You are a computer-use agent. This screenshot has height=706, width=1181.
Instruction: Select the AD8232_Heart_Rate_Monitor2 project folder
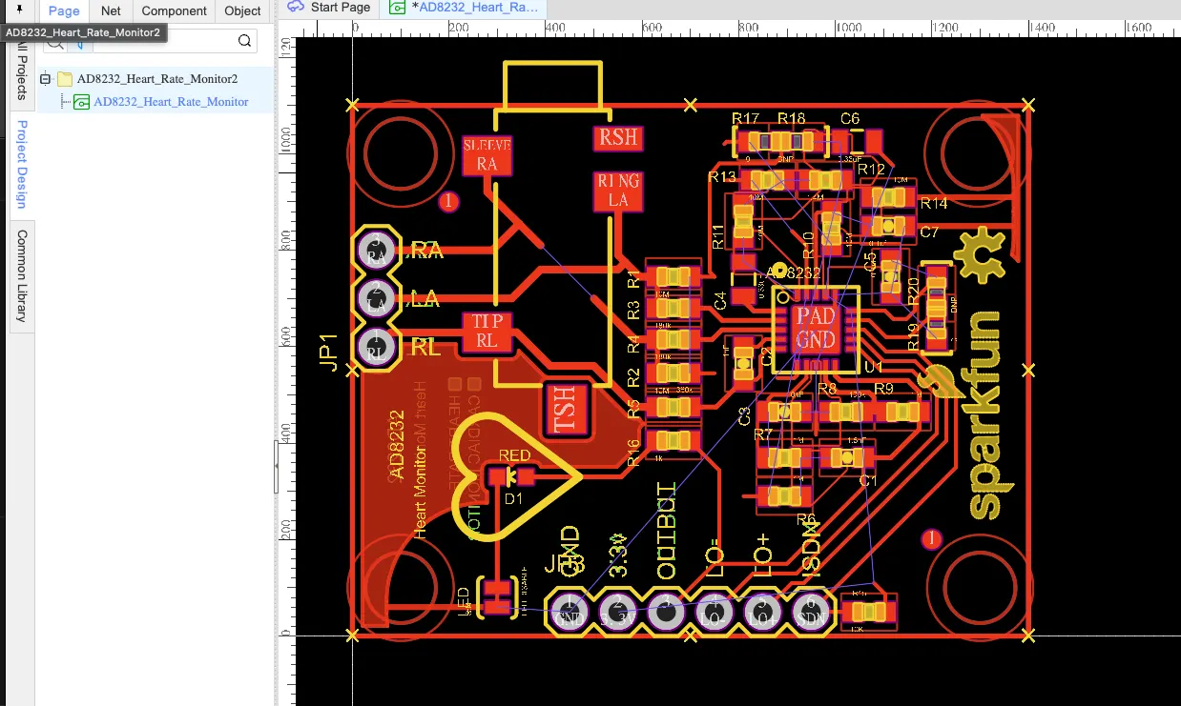click(156, 79)
